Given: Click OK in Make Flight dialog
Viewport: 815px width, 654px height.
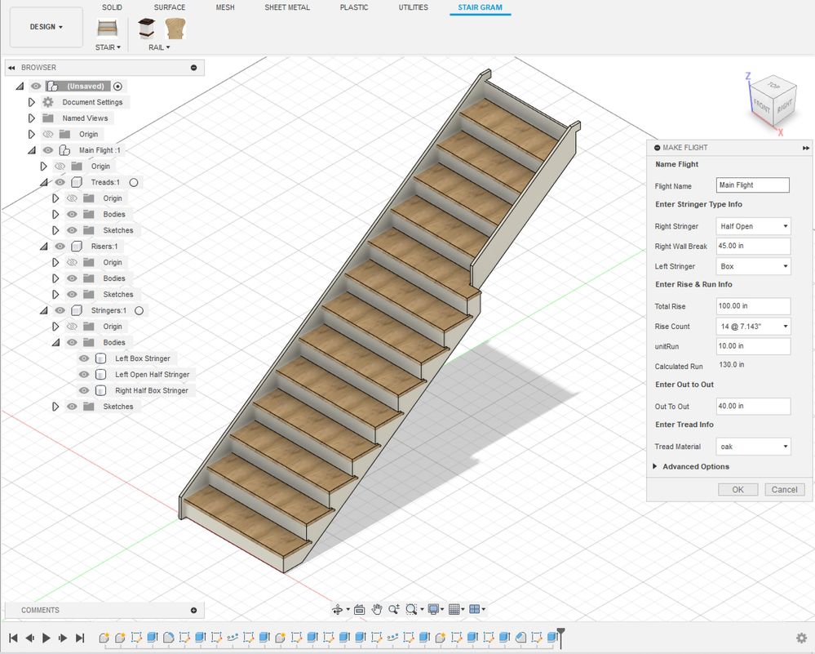Looking at the screenshot, I should click(738, 490).
